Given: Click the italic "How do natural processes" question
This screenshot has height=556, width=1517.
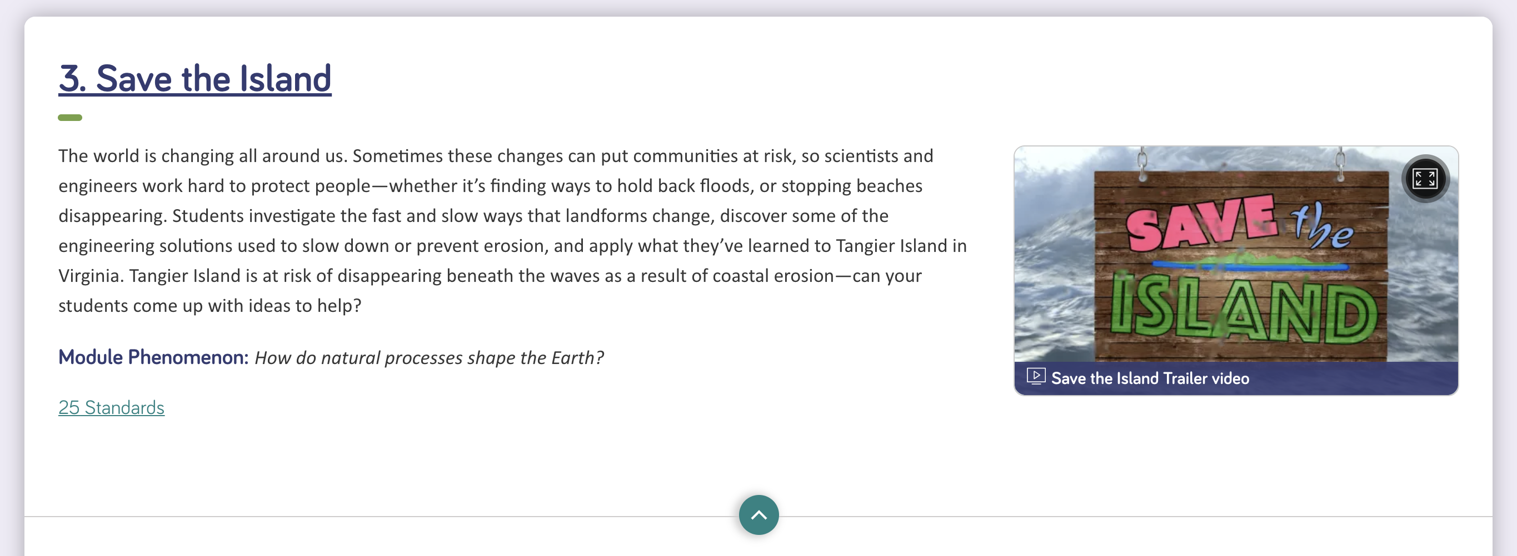Looking at the screenshot, I should (430, 358).
